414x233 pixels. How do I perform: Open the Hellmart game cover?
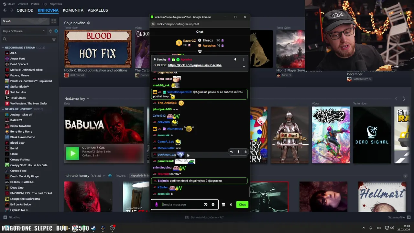[x=382, y=197]
